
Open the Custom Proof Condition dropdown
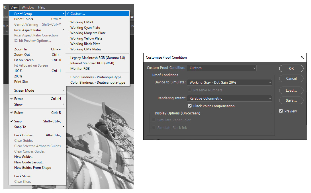222,68
